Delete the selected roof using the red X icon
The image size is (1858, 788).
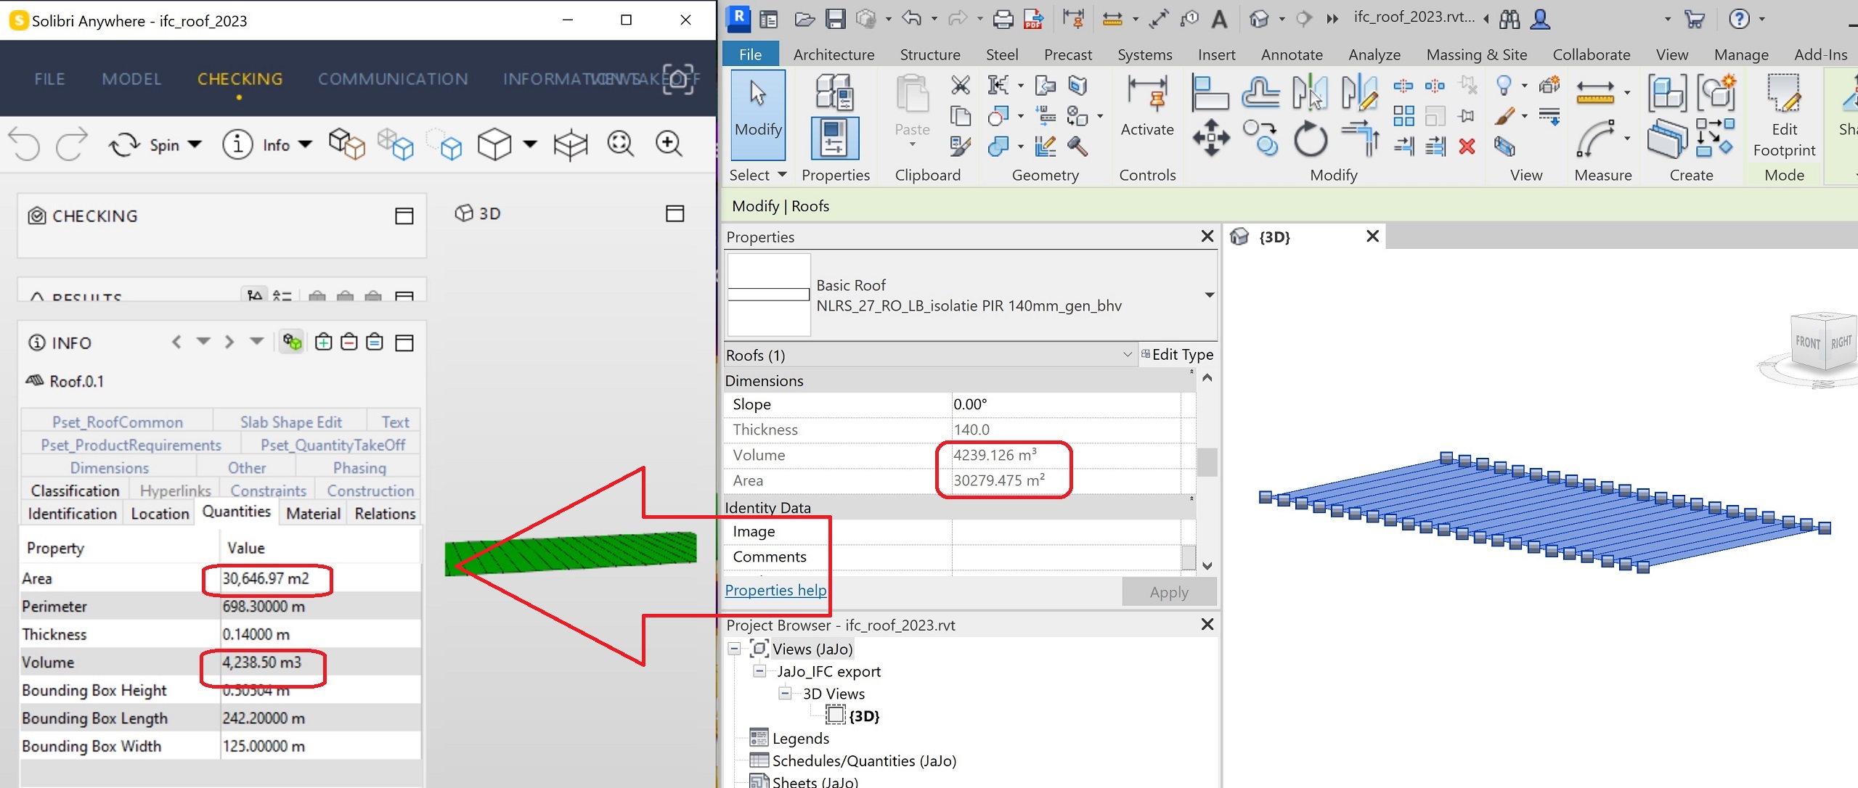(x=1466, y=147)
